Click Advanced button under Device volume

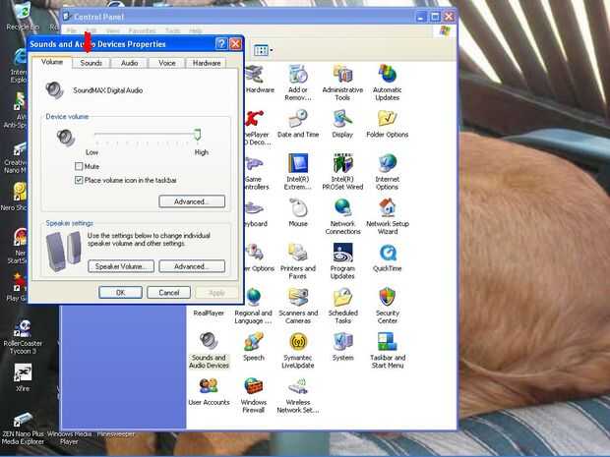pos(192,201)
